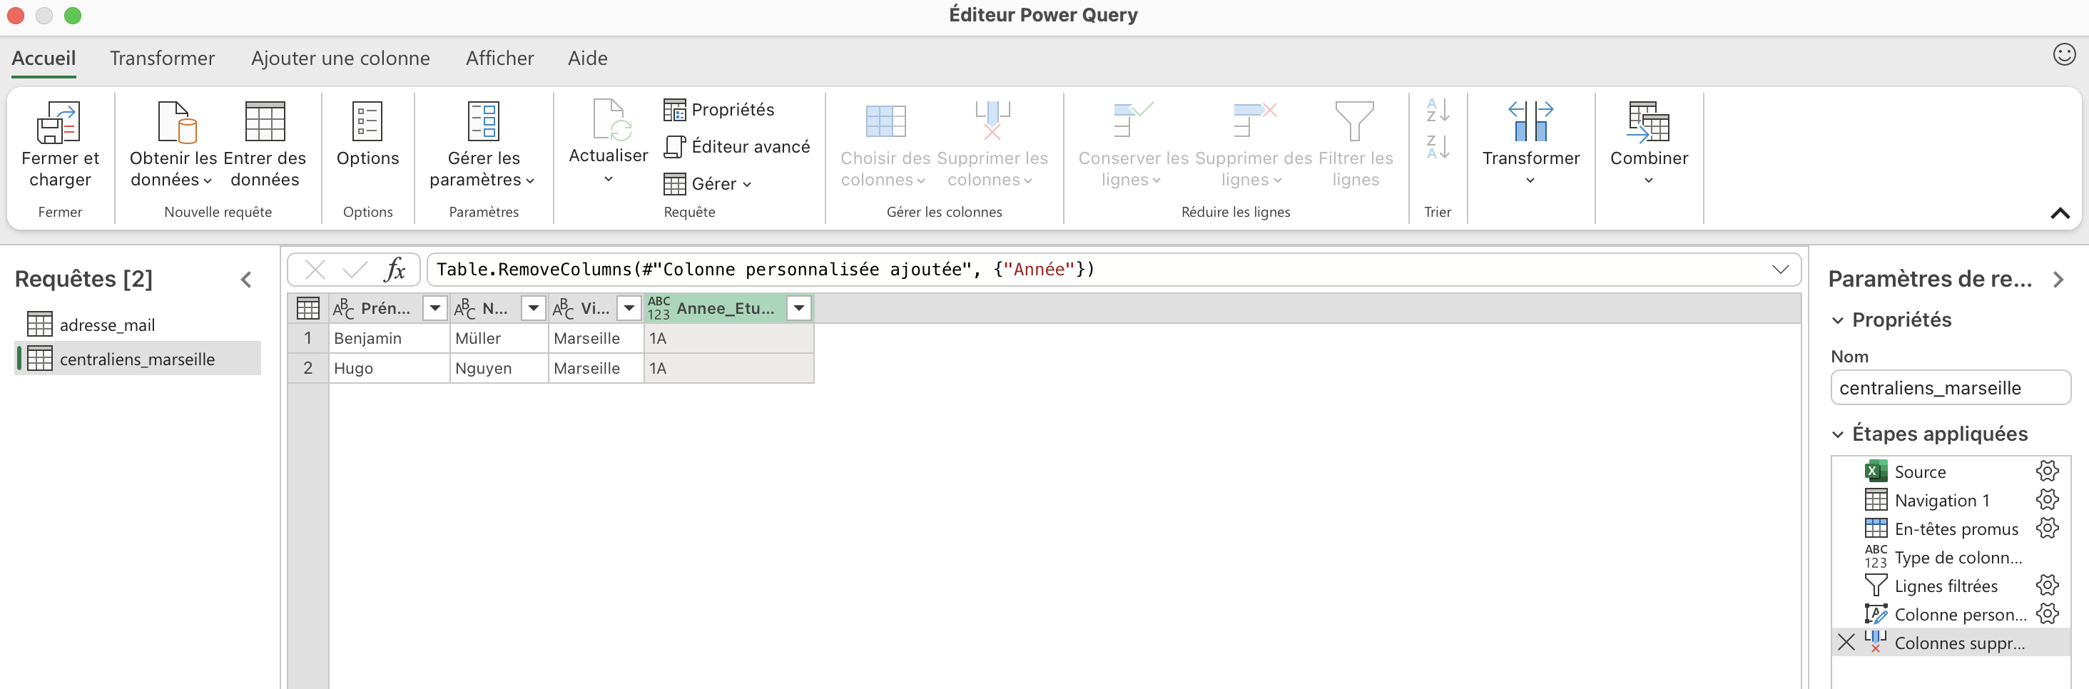Image resolution: width=2089 pixels, height=689 pixels.
Task: Open the Transformer ribbon group icon
Action: 1530,121
